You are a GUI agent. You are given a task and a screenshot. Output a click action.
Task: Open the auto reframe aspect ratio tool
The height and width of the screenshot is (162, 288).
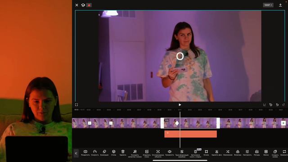point(195,153)
